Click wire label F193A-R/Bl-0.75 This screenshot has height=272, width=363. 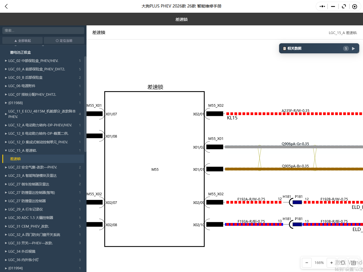251,221
